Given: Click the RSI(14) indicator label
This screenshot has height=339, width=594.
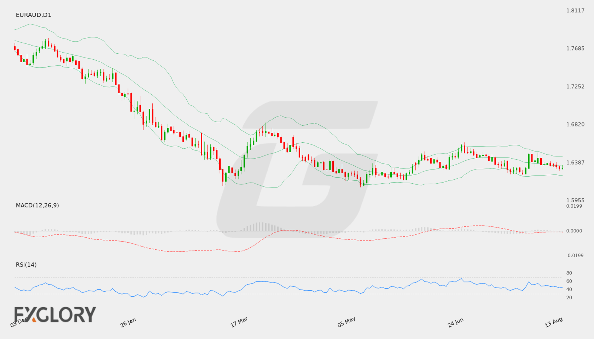Looking at the screenshot, I should click(x=26, y=264).
